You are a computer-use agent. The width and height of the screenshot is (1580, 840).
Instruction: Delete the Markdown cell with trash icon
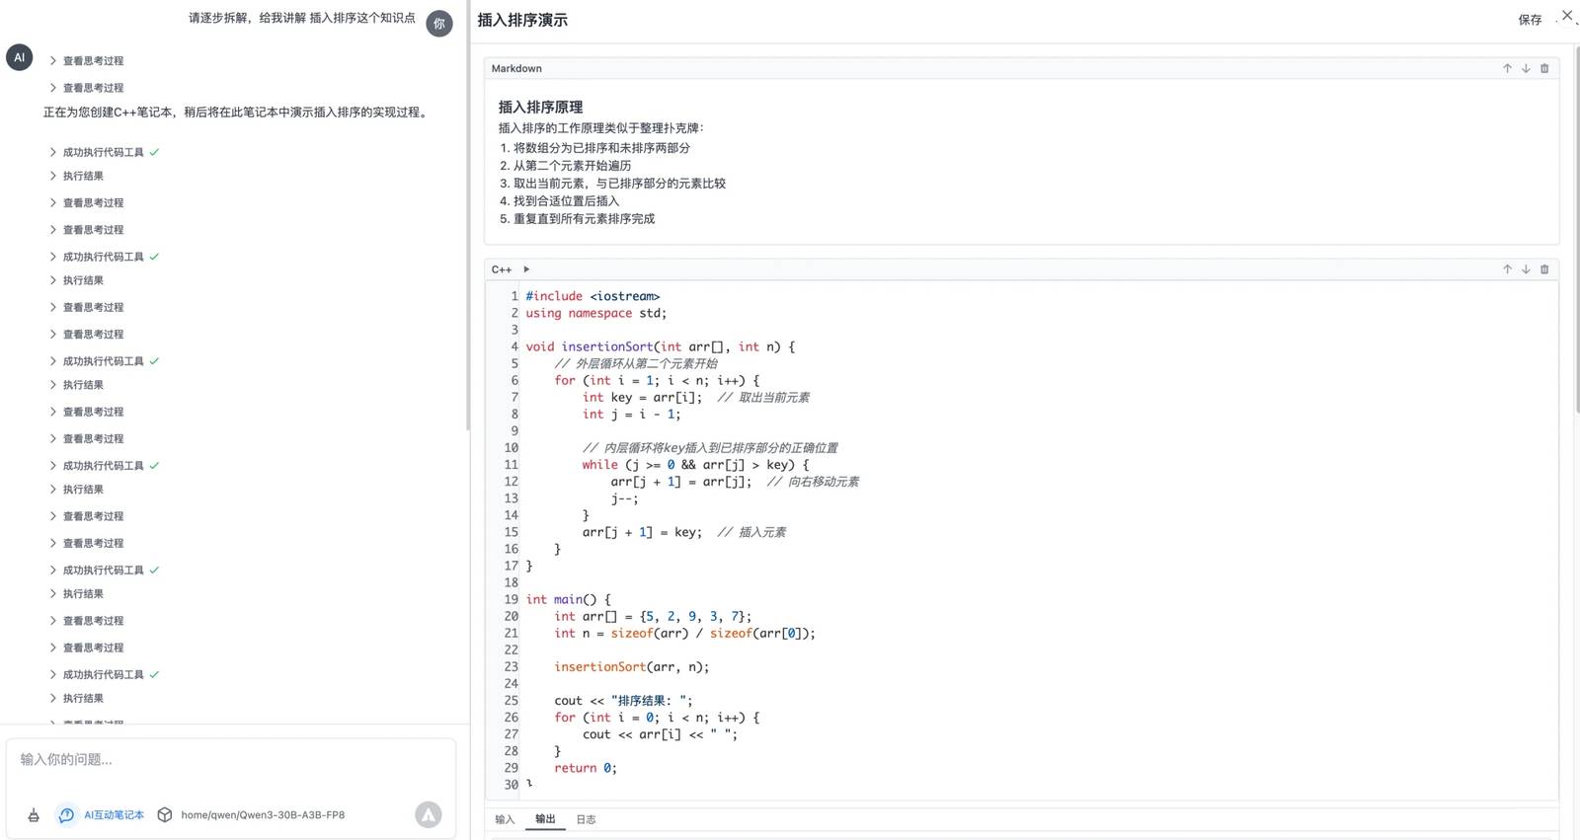1544,69
